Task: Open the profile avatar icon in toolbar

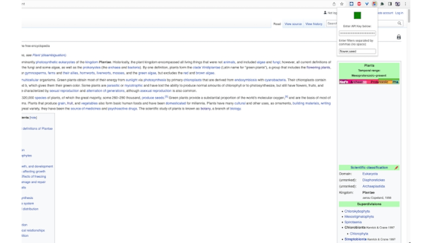Action: coord(397,4)
